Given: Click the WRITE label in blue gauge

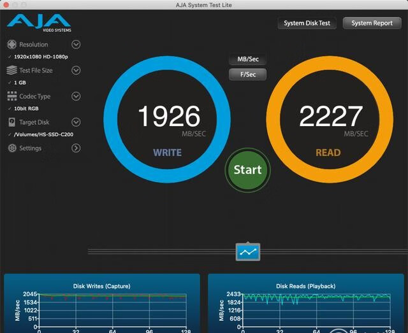Looking at the screenshot, I should [x=167, y=153].
